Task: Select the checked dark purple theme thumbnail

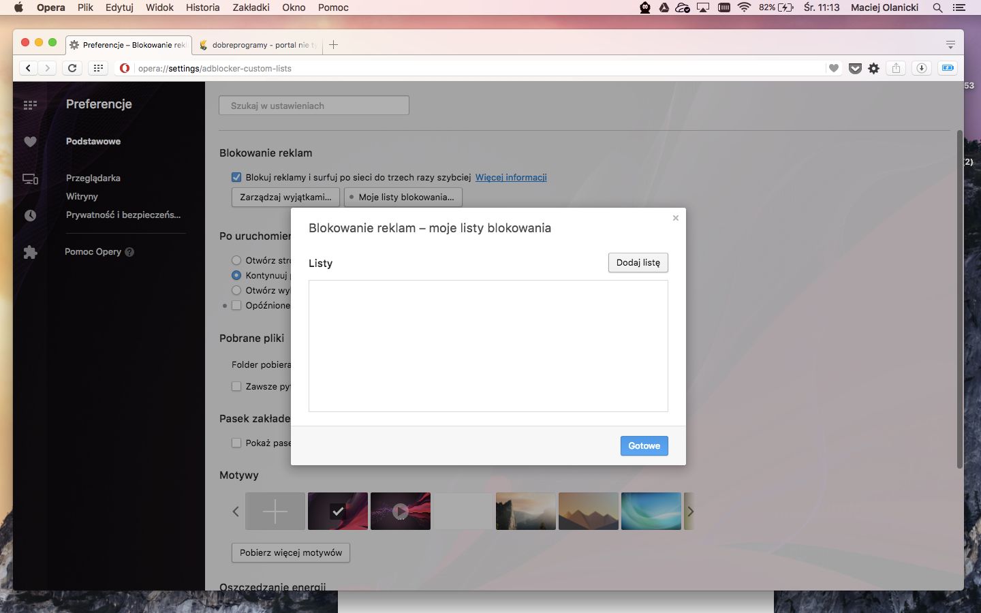Action: point(338,512)
